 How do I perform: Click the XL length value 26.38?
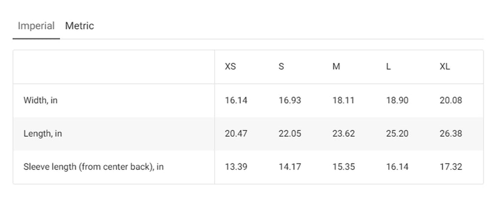[451, 134]
